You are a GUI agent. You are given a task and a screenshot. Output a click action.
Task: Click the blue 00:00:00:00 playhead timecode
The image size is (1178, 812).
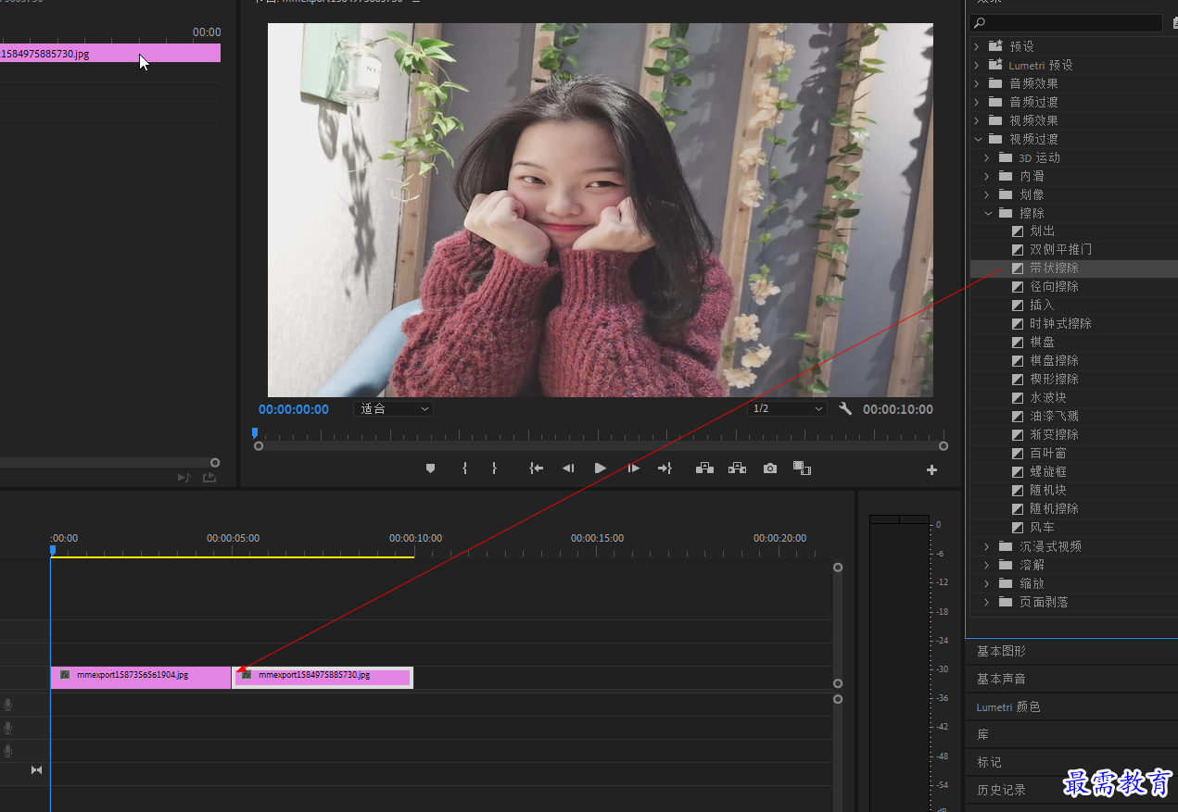[x=293, y=409]
